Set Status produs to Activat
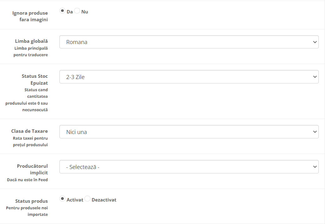 click(62, 199)
